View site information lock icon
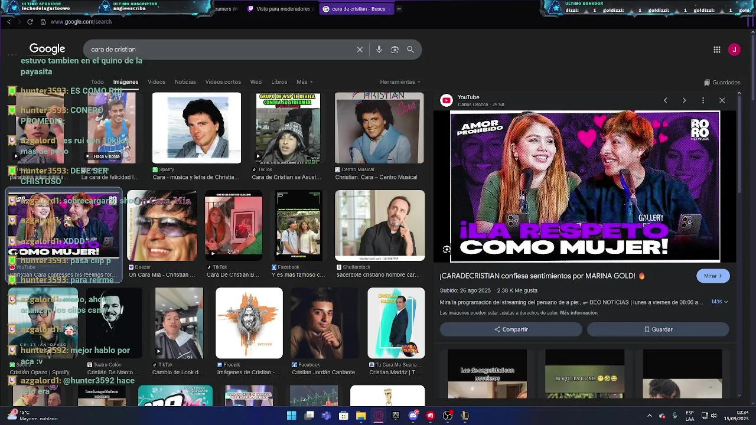The width and height of the screenshot is (756, 425). click(x=43, y=22)
